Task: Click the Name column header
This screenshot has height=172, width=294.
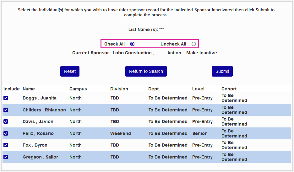Action: point(29,89)
